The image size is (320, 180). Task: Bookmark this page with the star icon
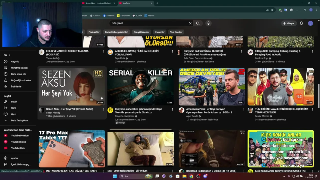point(272,10)
